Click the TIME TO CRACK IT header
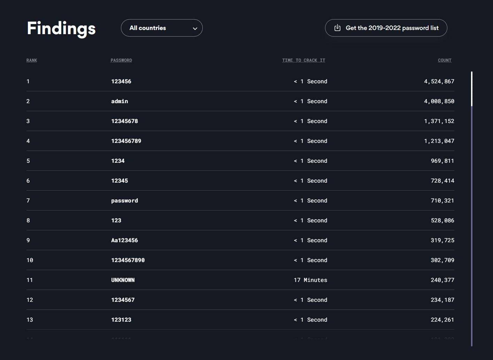This screenshot has height=360, width=493. pos(303,60)
